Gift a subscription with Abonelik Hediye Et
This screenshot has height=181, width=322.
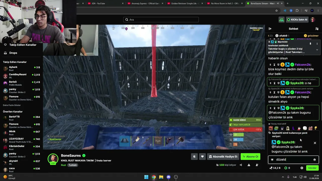click(223, 157)
